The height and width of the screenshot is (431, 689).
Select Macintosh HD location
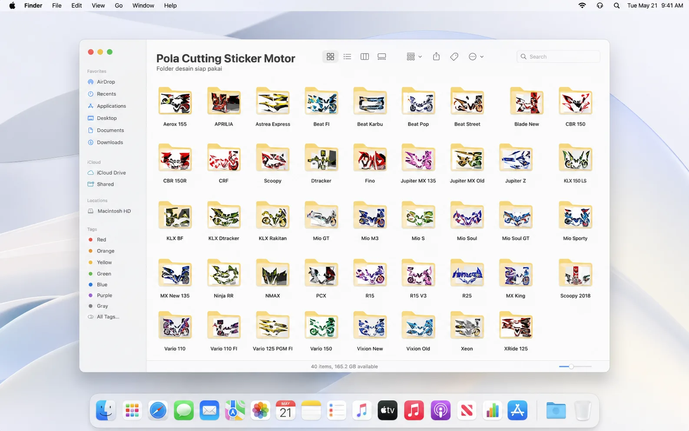click(x=114, y=211)
